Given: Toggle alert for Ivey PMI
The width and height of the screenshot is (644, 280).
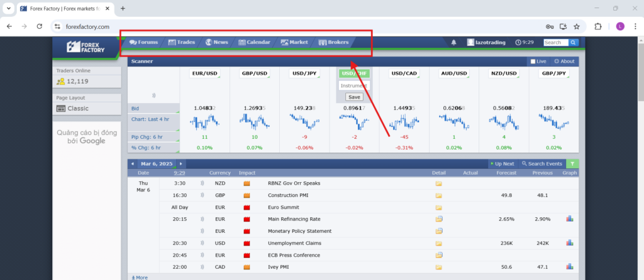Looking at the screenshot, I should click(x=202, y=267).
